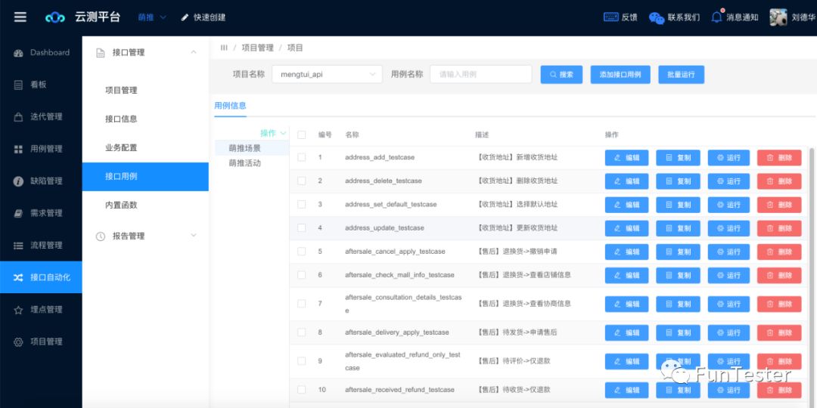Delete the address_update_testcase row
817x408 pixels.
point(779,228)
